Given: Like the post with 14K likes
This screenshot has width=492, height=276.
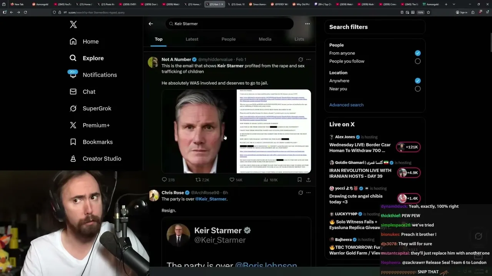Looking at the screenshot, I should (236, 179).
